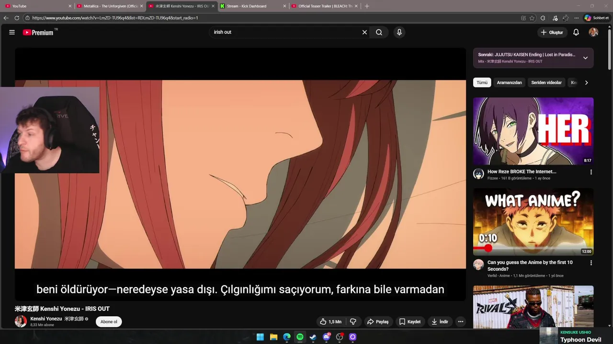Close the Kick Dashboard tab
Viewport: 613px width, 344px height.
point(285,6)
